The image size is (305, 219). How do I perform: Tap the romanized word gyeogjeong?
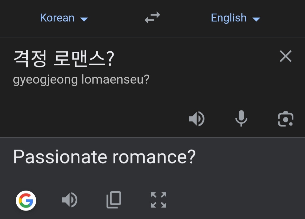pyautogui.click(x=45, y=80)
